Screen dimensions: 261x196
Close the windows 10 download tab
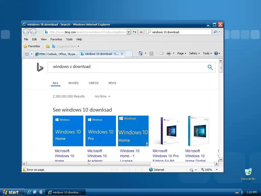(122, 54)
